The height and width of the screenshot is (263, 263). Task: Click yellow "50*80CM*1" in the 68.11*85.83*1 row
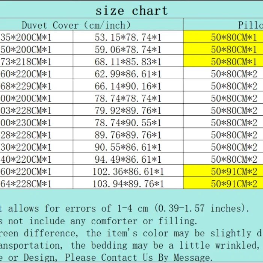234,62
